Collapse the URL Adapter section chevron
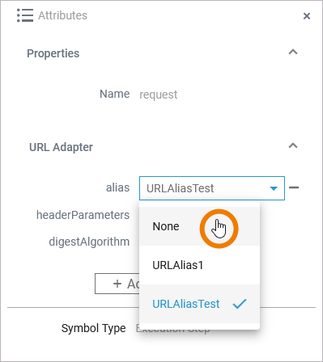Image resolution: width=323 pixels, height=362 pixels. click(293, 145)
